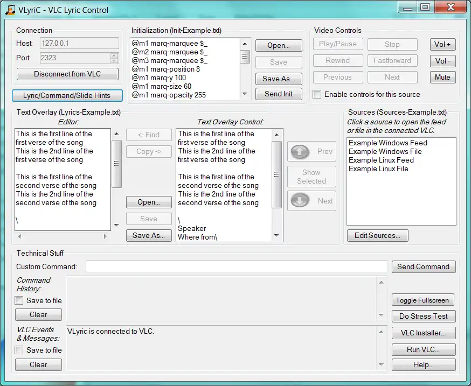Click the Rewind button
The image size is (471, 386).
(338, 61)
